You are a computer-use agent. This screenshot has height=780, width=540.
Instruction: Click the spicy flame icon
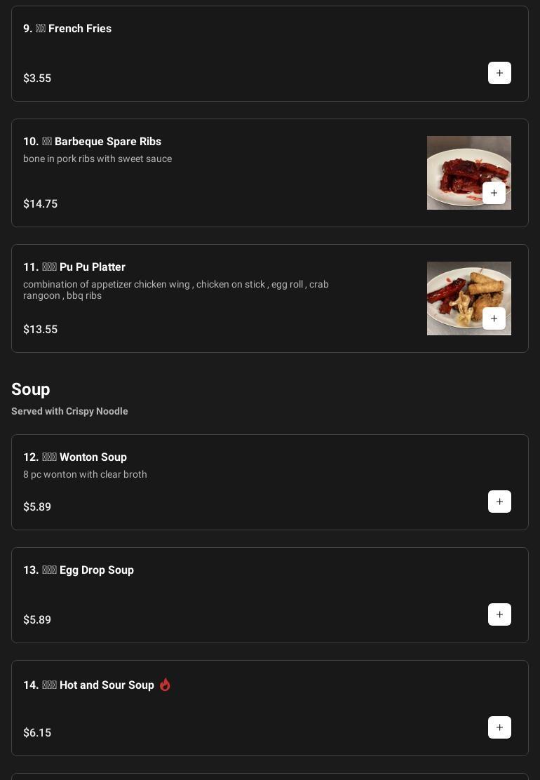(x=165, y=685)
